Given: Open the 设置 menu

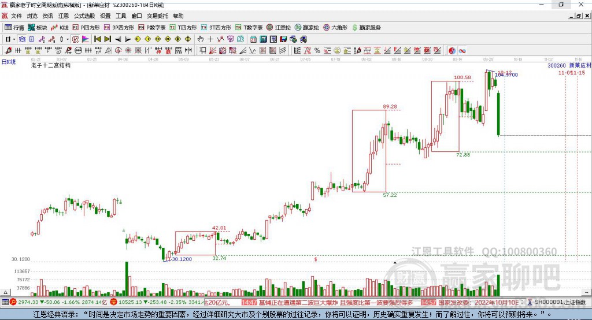Looking at the screenshot, I should (105, 16).
